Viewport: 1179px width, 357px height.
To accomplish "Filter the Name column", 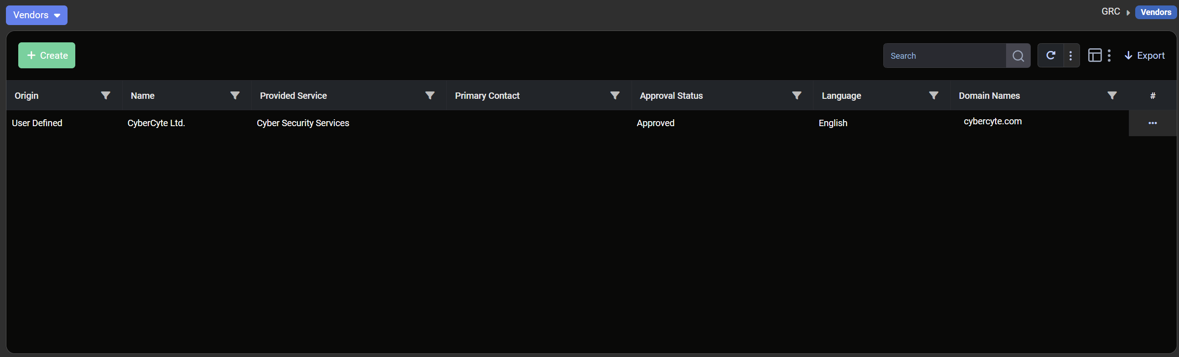I will pyautogui.click(x=235, y=96).
